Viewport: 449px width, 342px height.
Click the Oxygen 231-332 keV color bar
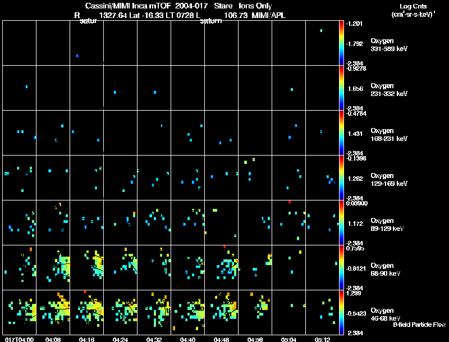pos(341,88)
